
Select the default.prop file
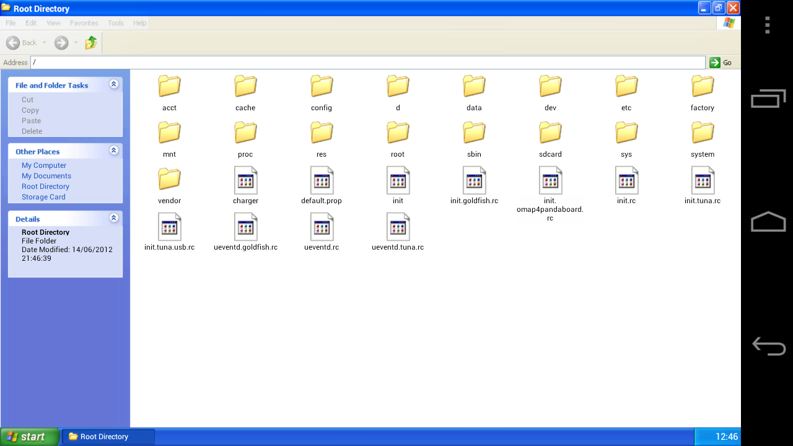(x=322, y=180)
